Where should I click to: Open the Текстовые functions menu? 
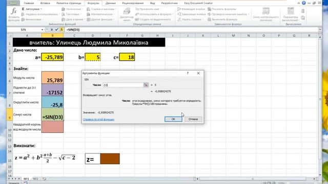click(x=71, y=14)
